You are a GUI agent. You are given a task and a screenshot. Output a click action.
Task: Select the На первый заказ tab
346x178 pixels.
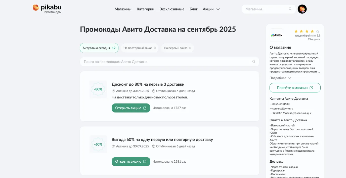(x=177, y=48)
